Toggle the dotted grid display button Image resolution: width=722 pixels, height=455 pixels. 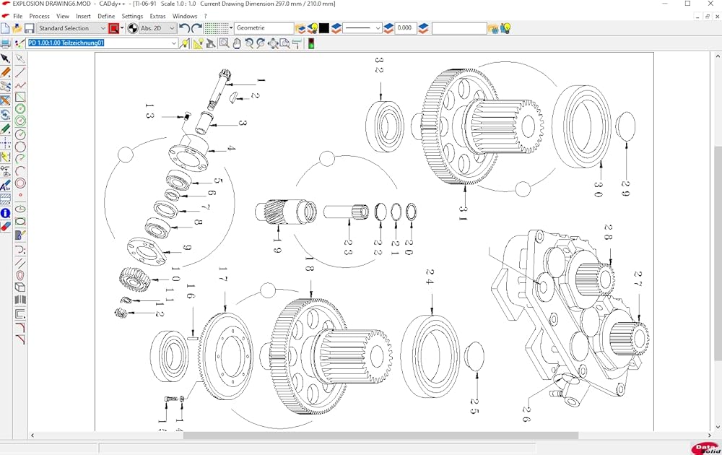[216, 28]
